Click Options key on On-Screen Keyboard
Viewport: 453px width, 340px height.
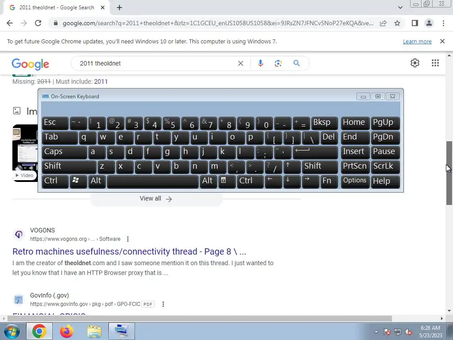click(x=355, y=181)
